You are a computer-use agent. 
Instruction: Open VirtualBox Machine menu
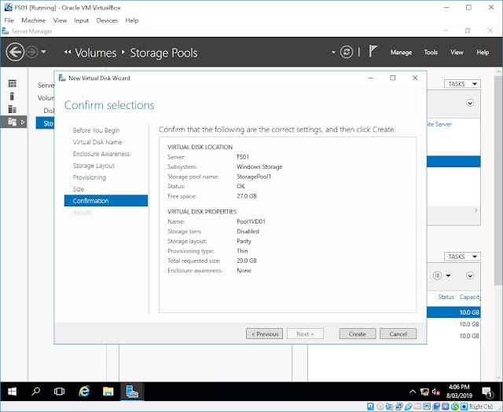click(x=33, y=20)
